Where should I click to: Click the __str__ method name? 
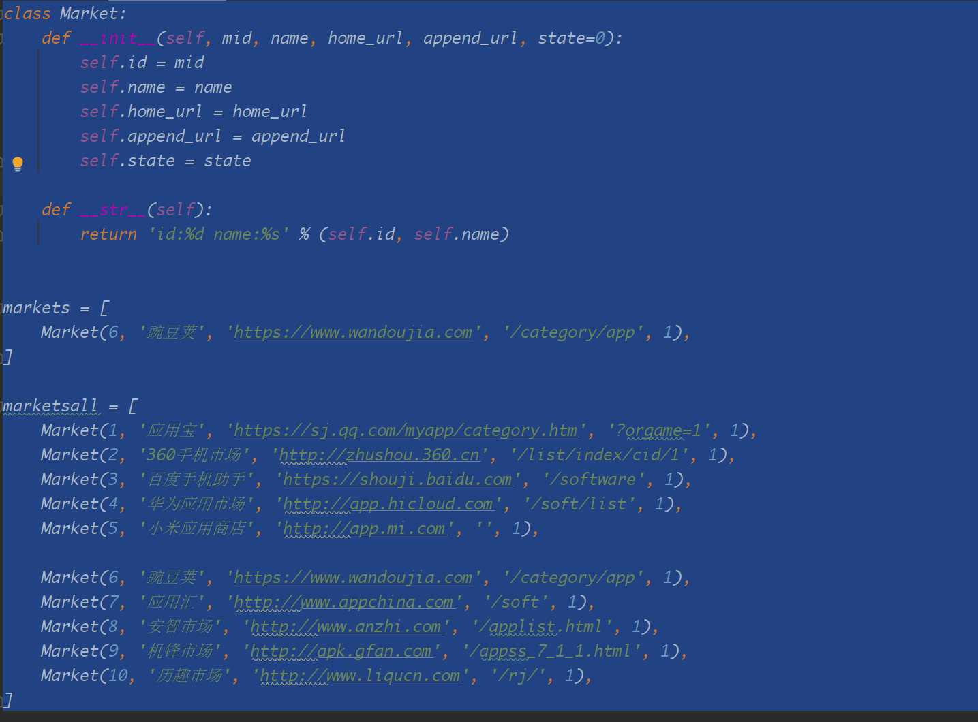click(113, 210)
